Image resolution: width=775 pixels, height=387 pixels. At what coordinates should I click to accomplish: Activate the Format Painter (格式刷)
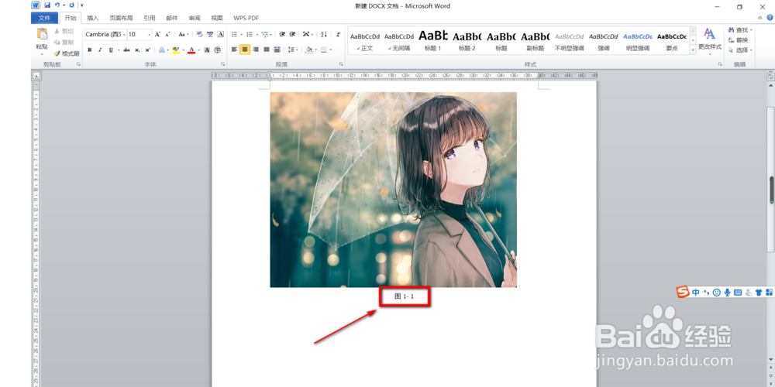[x=67, y=53]
